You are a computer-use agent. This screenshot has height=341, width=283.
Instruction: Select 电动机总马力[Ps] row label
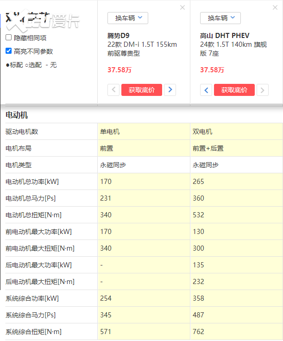click(x=31, y=198)
